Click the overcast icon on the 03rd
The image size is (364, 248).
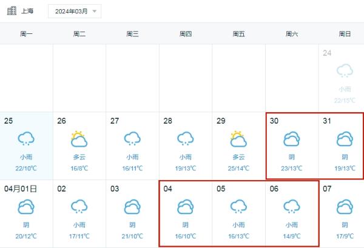(132, 208)
